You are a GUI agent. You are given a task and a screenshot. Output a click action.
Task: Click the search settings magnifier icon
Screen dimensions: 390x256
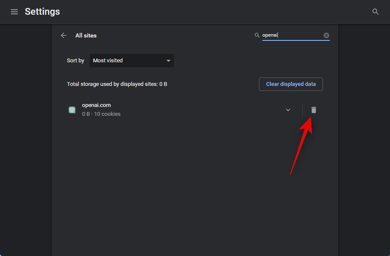376,12
